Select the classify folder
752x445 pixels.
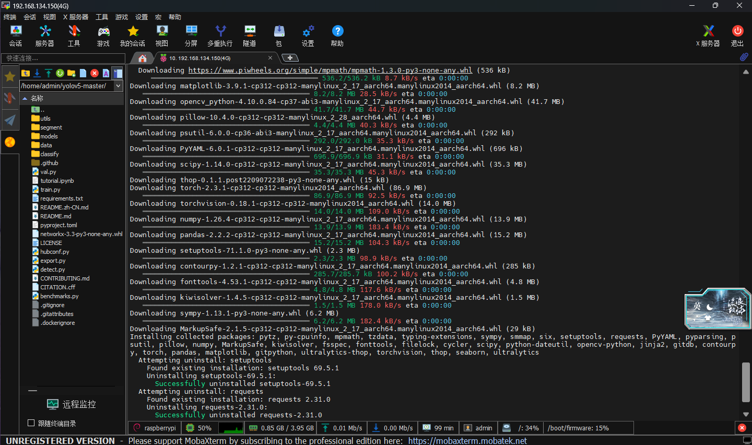tap(50, 154)
